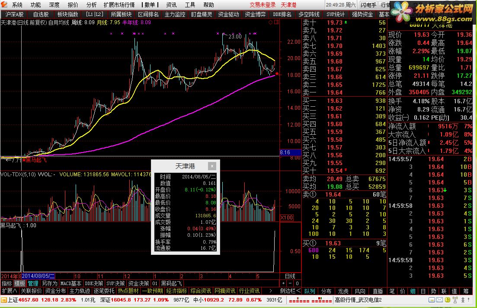The width and height of the screenshot is (477, 308).
Task: Open the 直播 tab
Action: (378, 291)
